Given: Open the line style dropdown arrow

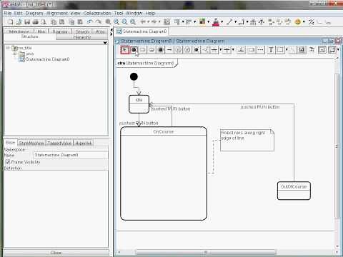Looking at the screenshot, I should [235, 22].
